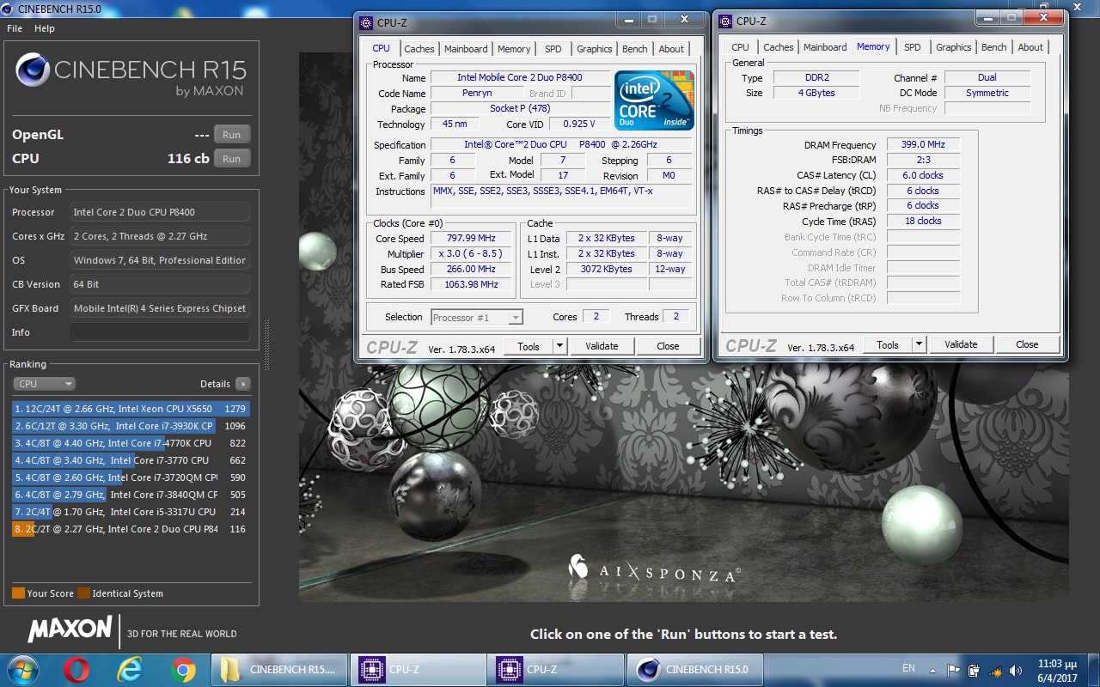Select Core i7-3930K ranking entry
This screenshot has width=1100, height=687.
(131, 426)
